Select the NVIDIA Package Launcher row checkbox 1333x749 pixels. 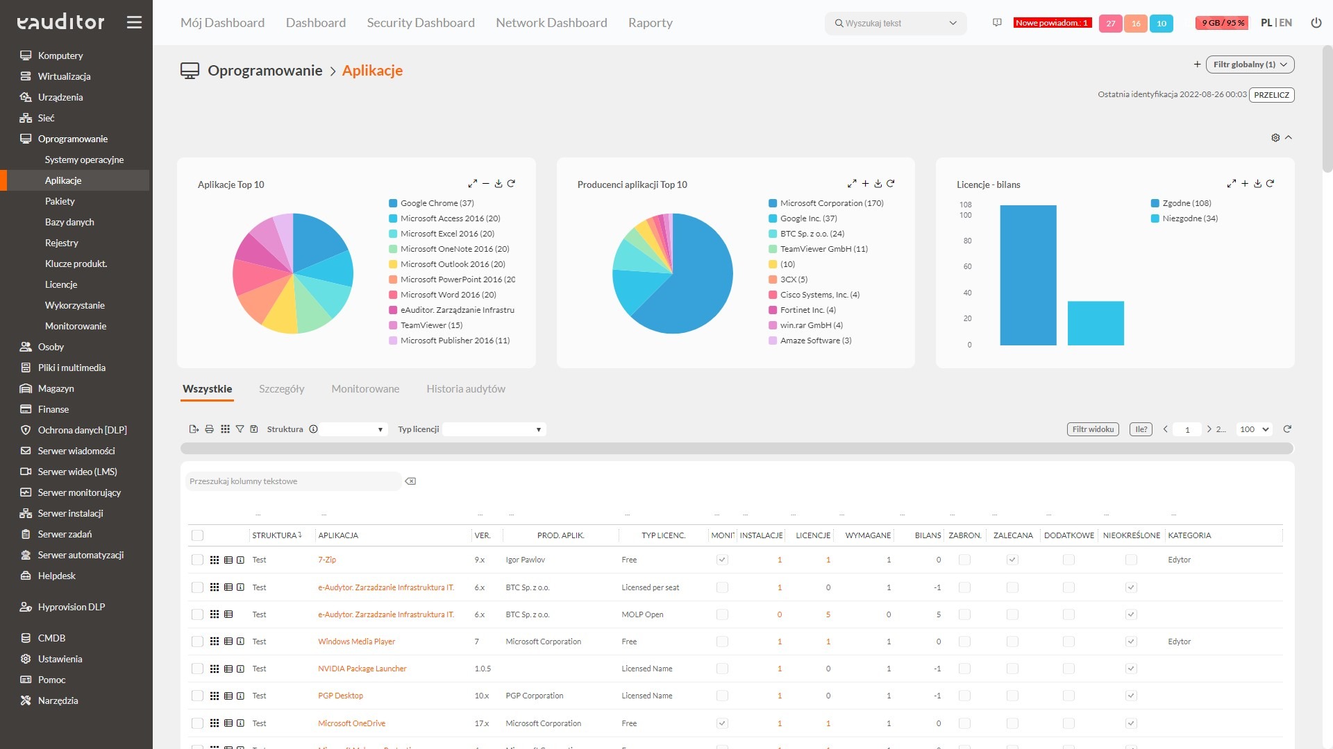(x=197, y=669)
